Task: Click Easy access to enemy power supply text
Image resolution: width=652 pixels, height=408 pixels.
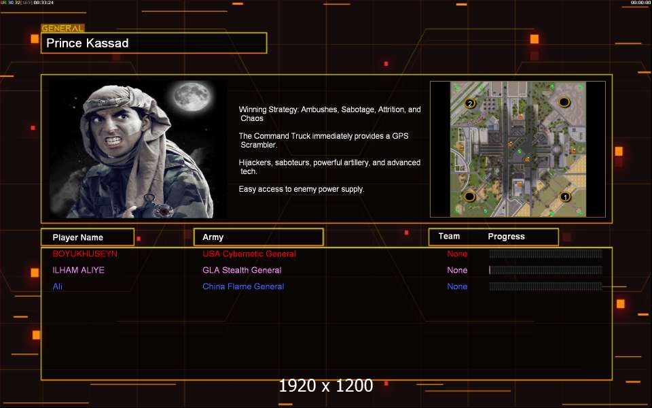Action: coord(302,189)
